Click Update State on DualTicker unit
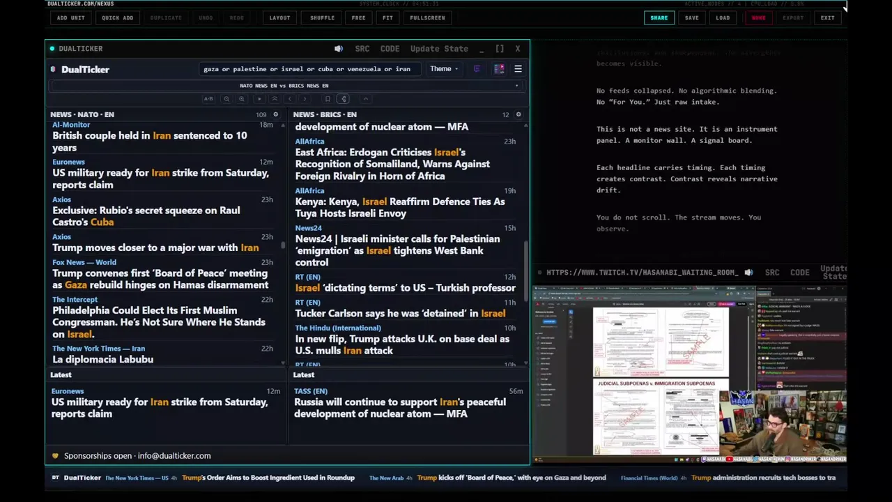 (439, 49)
